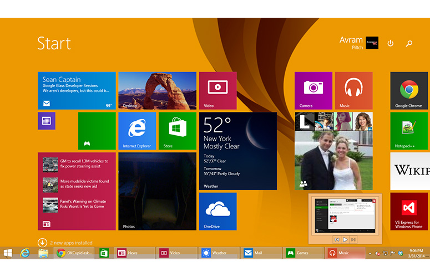Open File Explorer from the taskbar
430x277 pixels.
43,253
